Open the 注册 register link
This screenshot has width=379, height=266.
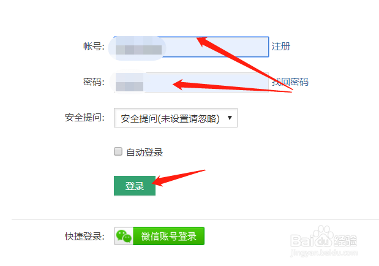pos(281,46)
